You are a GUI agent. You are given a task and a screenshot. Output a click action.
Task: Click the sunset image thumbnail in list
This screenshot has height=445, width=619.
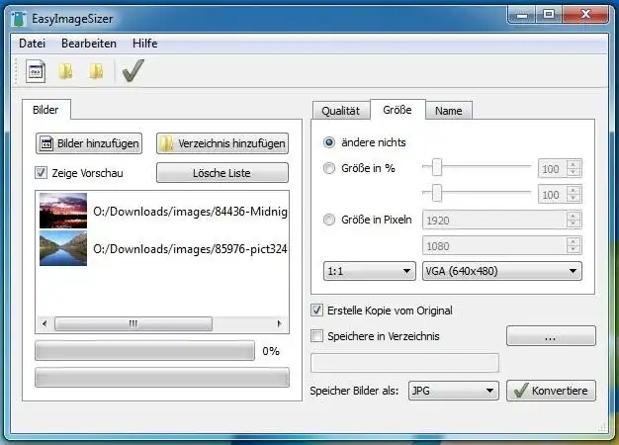(63, 211)
